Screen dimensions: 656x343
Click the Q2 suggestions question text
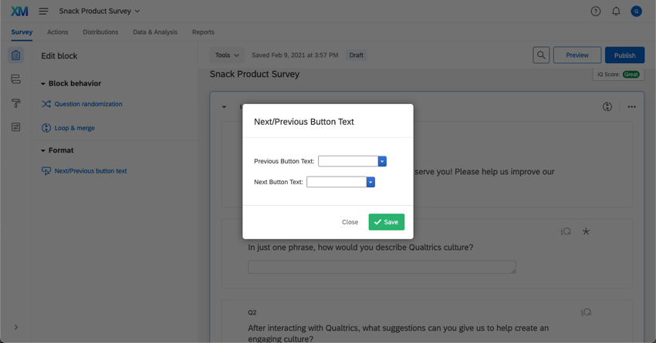pos(398,334)
